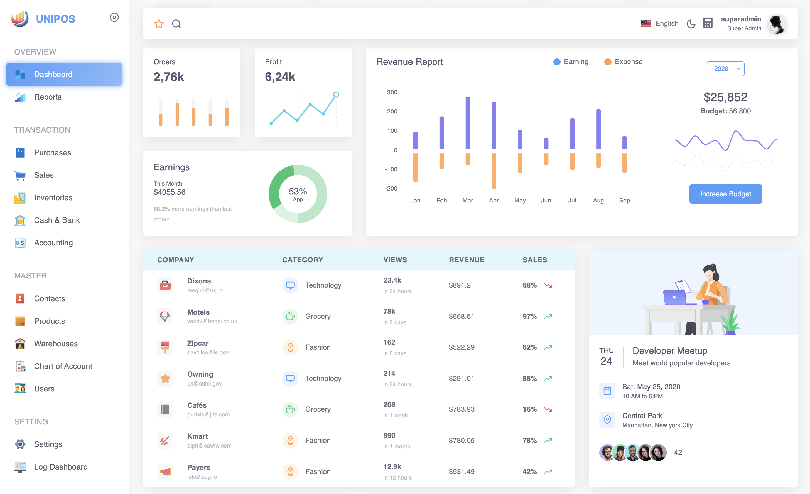Click the Payers 42% sales value

(x=530, y=472)
